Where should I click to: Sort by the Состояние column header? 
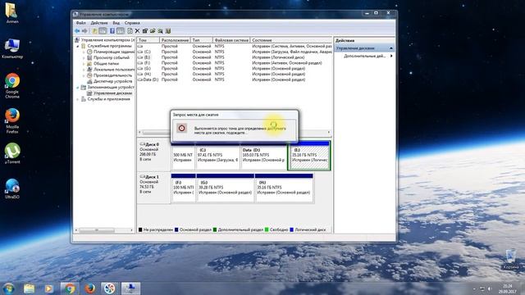point(291,40)
